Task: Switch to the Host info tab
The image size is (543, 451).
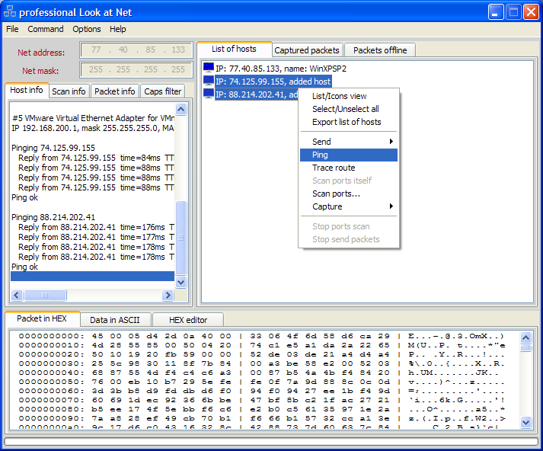Action: tap(27, 90)
